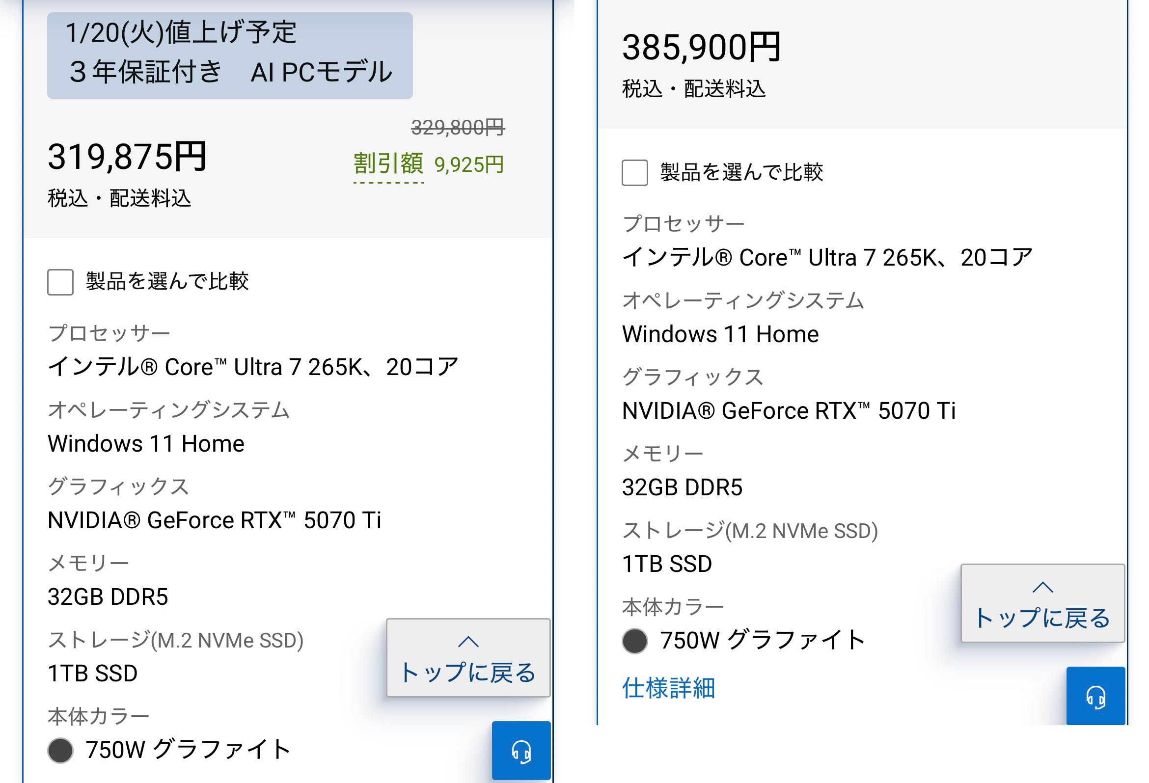Click up-chevron arrow in right card's top button
The width and height of the screenshot is (1149, 783).
click(x=1042, y=587)
